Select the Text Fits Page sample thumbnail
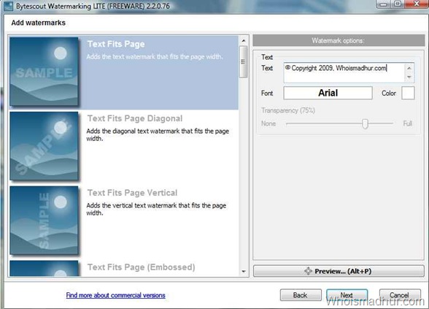This screenshot has width=429, height=309. pyautogui.click(x=44, y=72)
